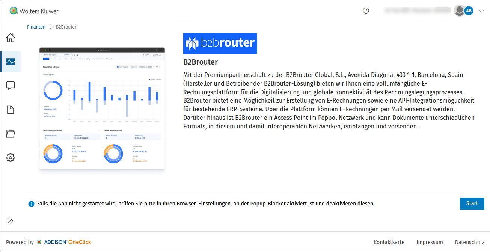This screenshot has height=252, width=490.
Task: Click the Wolters Kluwer logo
Action: click(34, 11)
